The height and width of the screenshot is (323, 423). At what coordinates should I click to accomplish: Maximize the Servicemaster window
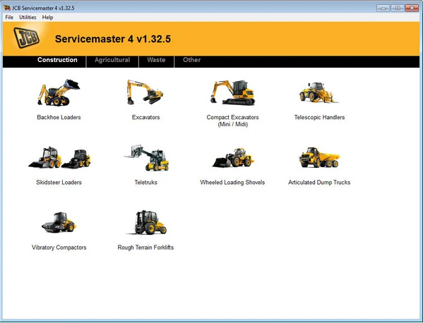398,8
